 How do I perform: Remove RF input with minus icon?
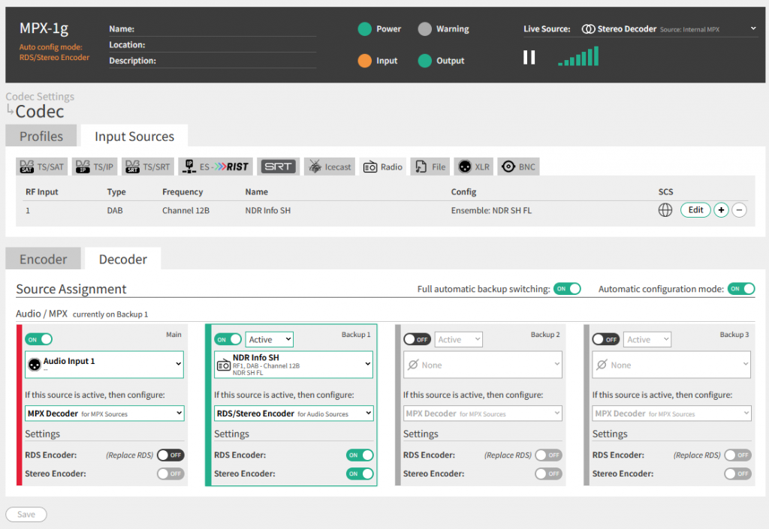coord(739,210)
